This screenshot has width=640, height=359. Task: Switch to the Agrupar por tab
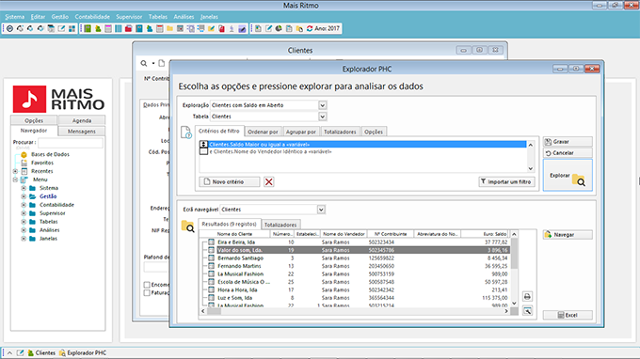click(301, 132)
